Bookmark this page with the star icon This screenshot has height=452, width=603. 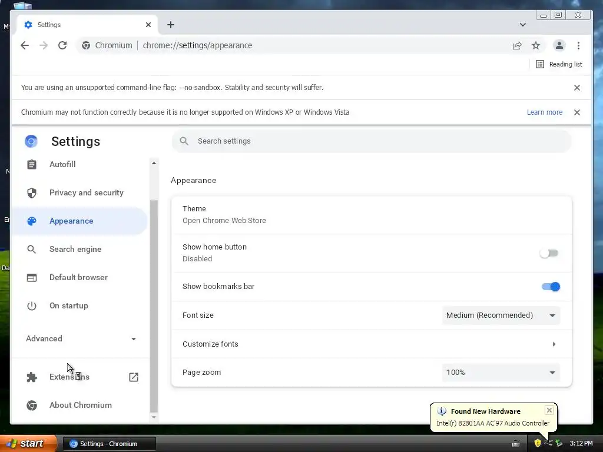point(536,45)
